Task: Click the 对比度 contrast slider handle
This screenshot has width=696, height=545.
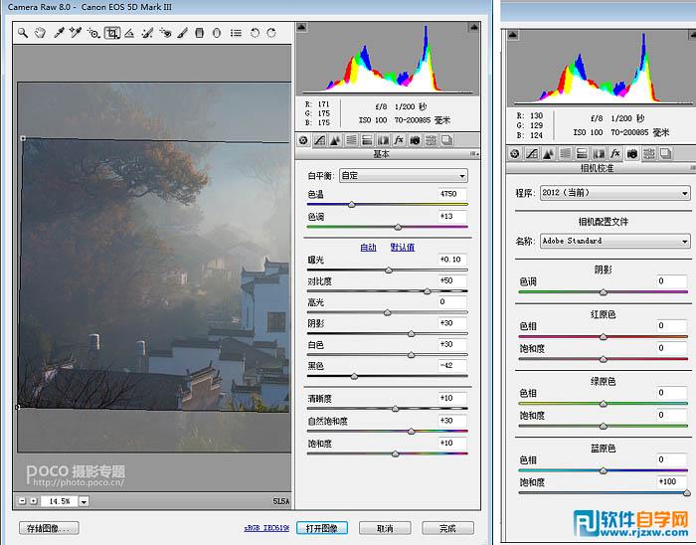Action: click(x=427, y=291)
